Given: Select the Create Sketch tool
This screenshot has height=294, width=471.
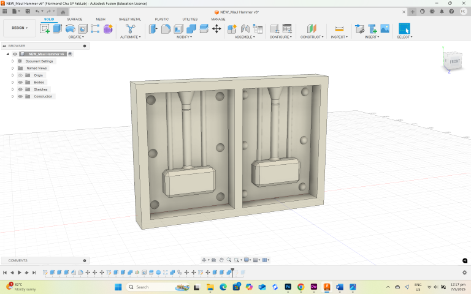Looking at the screenshot, I should [x=45, y=29].
